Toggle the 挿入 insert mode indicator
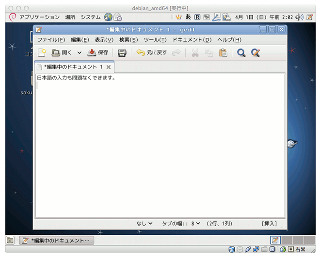Viewport: 321px width, 261px height. click(x=269, y=224)
